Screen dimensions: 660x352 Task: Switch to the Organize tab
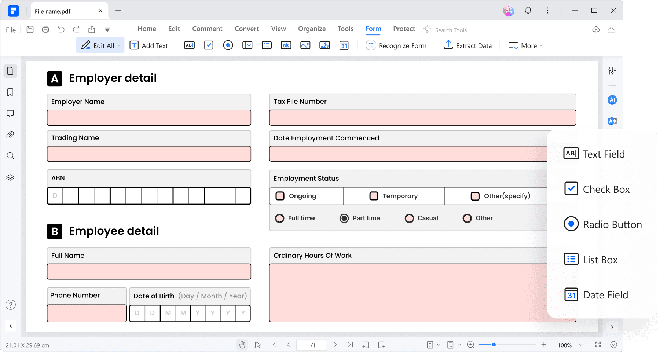(312, 29)
